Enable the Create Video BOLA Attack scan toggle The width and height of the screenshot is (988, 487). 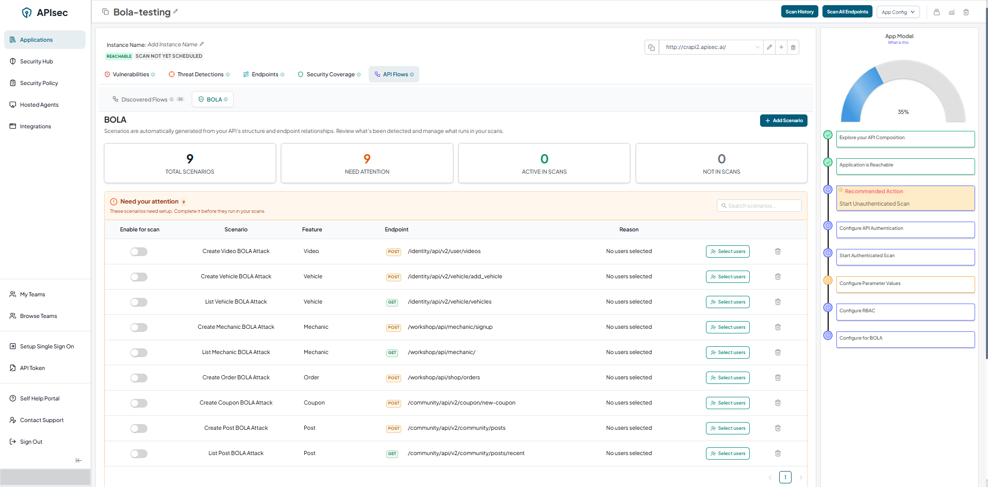[x=139, y=251]
